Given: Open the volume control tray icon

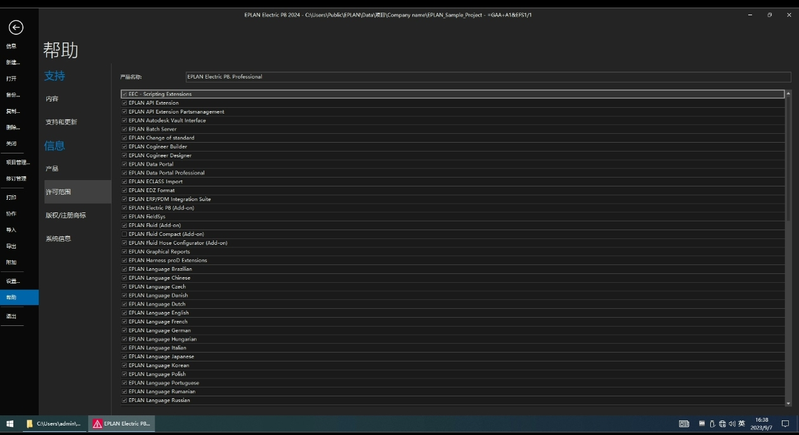Looking at the screenshot, I should point(732,424).
